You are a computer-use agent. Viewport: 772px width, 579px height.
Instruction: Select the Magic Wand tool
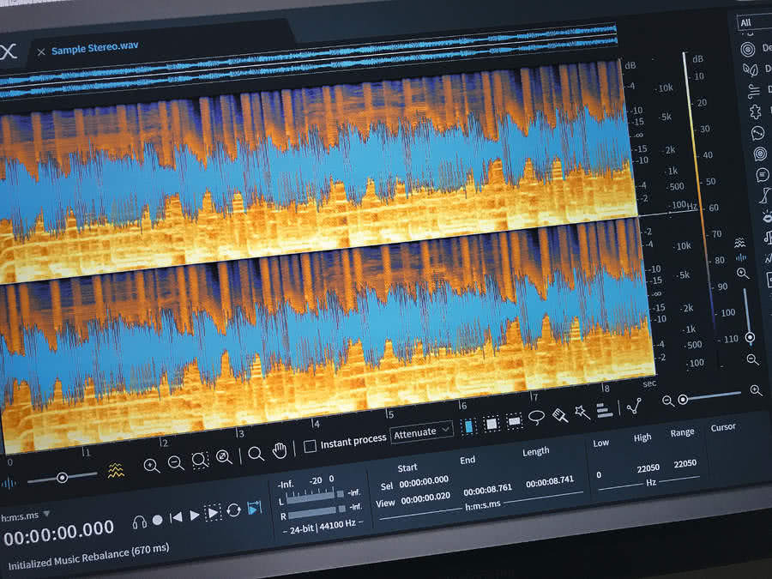click(582, 412)
